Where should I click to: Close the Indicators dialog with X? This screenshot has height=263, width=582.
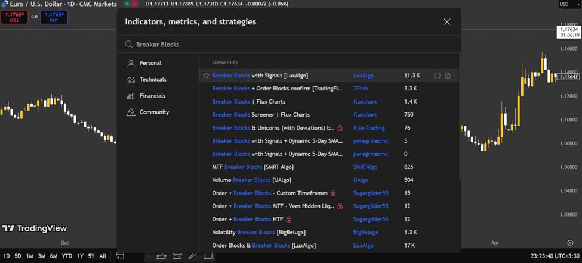pyautogui.click(x=447, y=22)
